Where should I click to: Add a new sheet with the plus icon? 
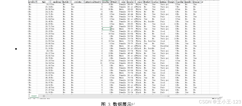44,96
